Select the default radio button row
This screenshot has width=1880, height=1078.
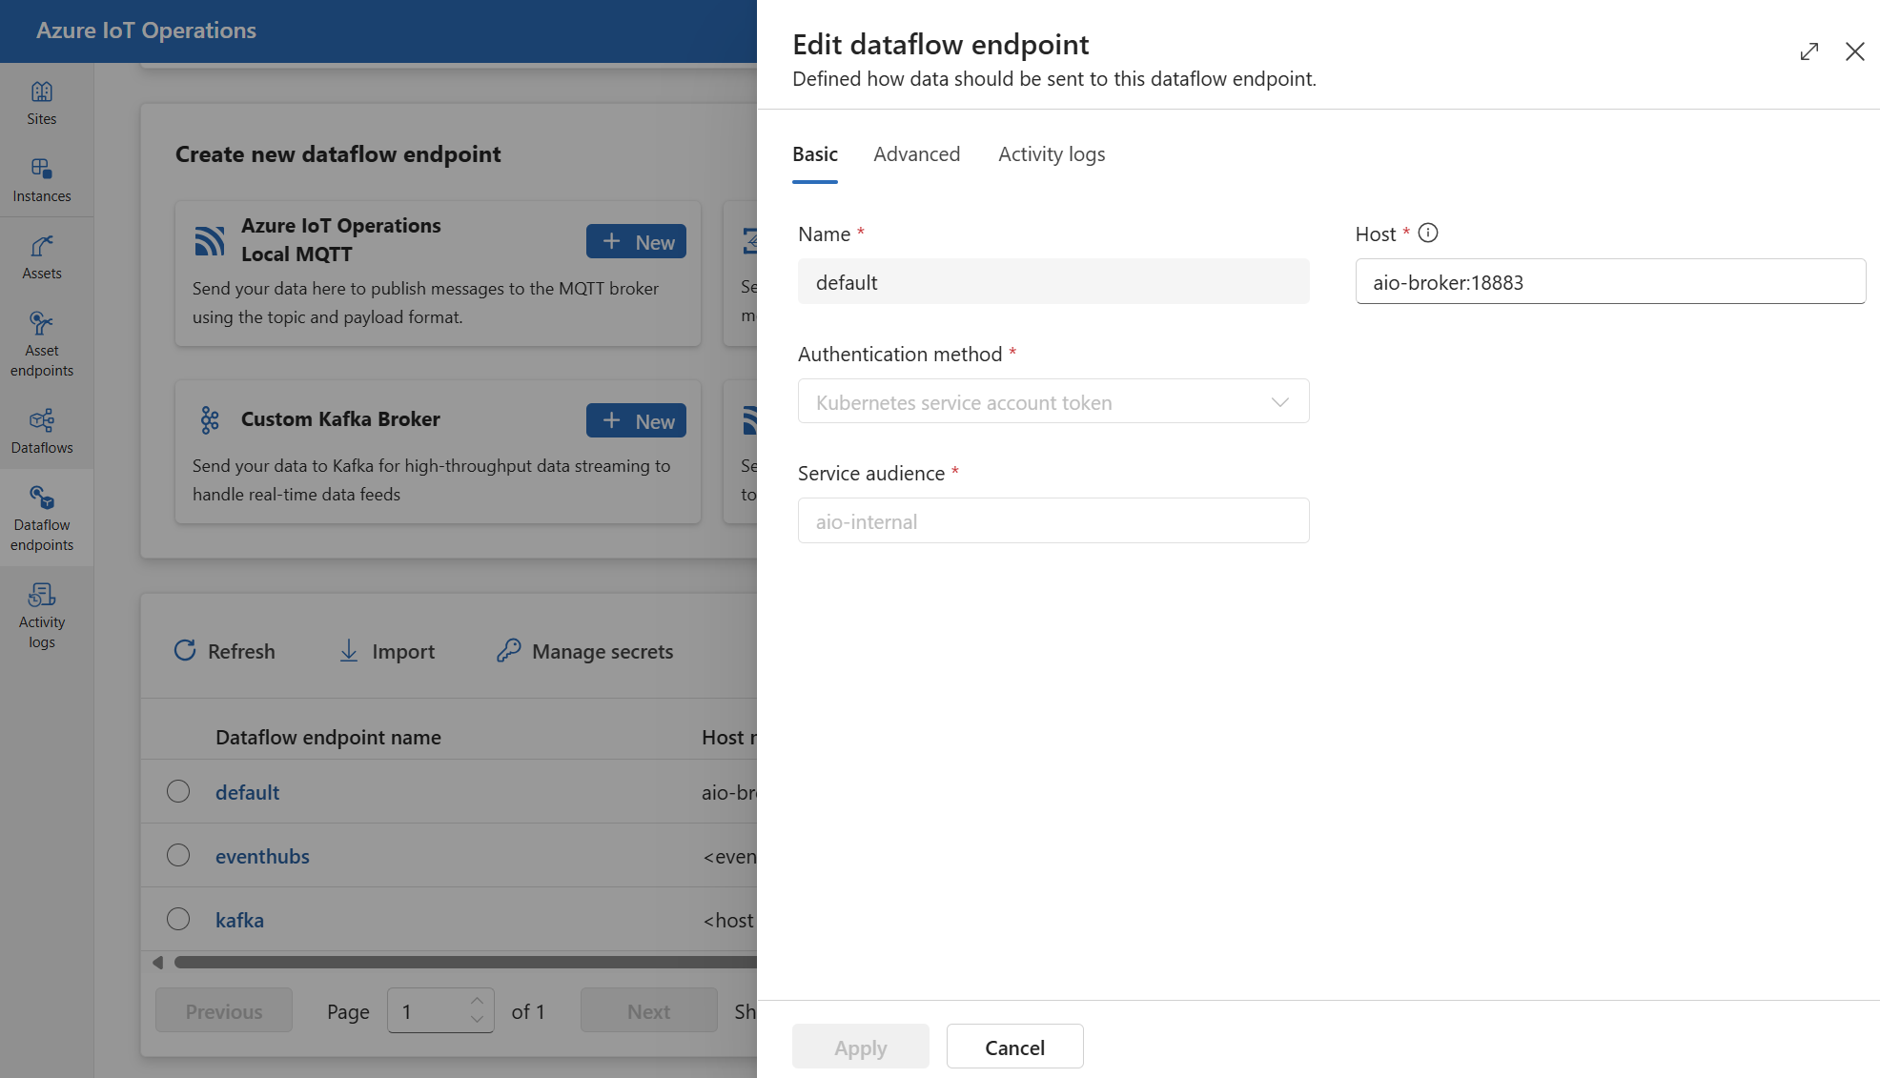coord(177,790)
